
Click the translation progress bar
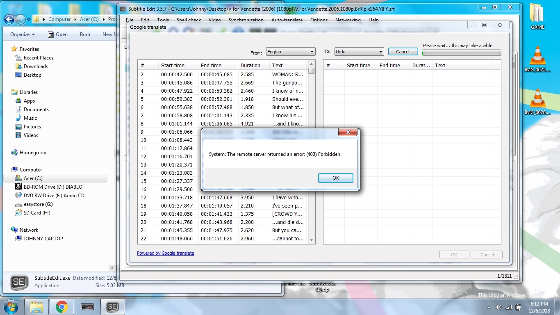tap(462, 52)
